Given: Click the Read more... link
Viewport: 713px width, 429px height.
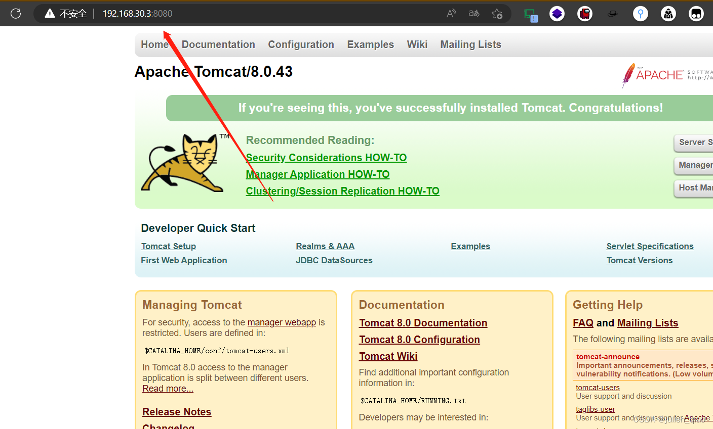Looking at the screenshot, I should [x=168, y=389].
